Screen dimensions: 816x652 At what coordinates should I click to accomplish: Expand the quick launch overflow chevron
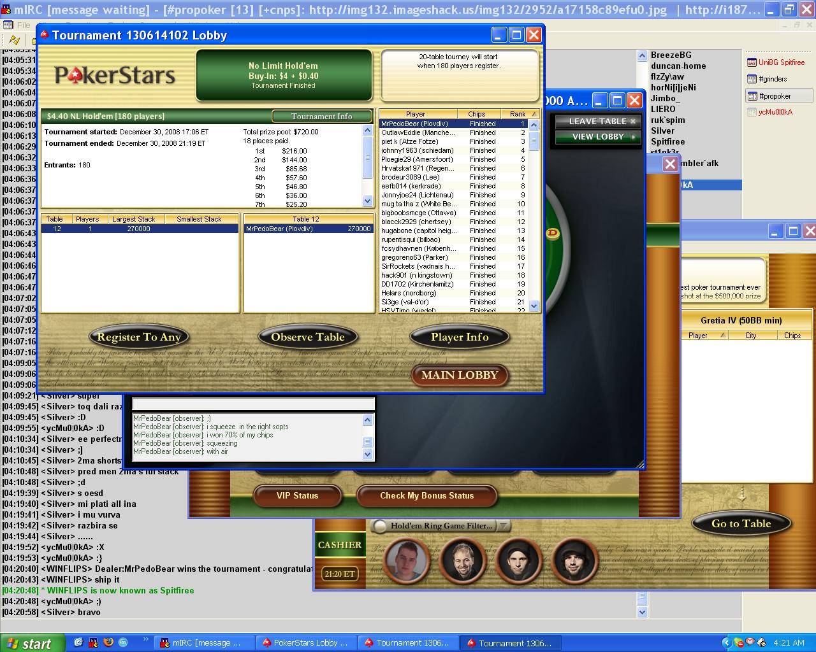coord(146,639)
